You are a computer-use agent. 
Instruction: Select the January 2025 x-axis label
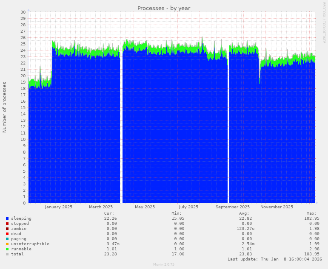(59, 207)
